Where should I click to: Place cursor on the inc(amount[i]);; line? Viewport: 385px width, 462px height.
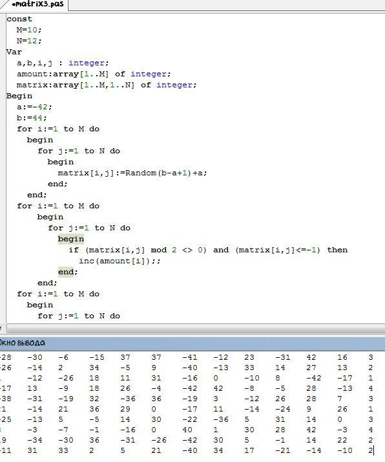click(x=120, y=261)
